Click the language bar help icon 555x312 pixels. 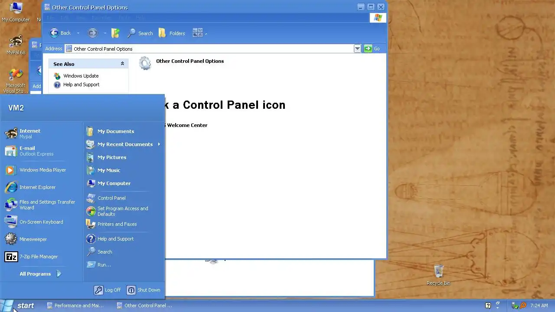point(488,305)
